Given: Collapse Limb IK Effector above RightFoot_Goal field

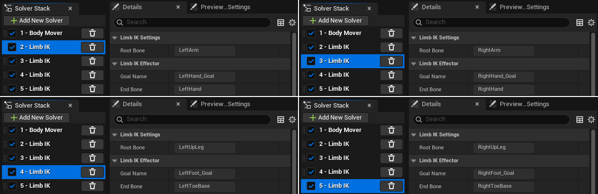Looking at the screenshot, I should [x=414, y=160].
